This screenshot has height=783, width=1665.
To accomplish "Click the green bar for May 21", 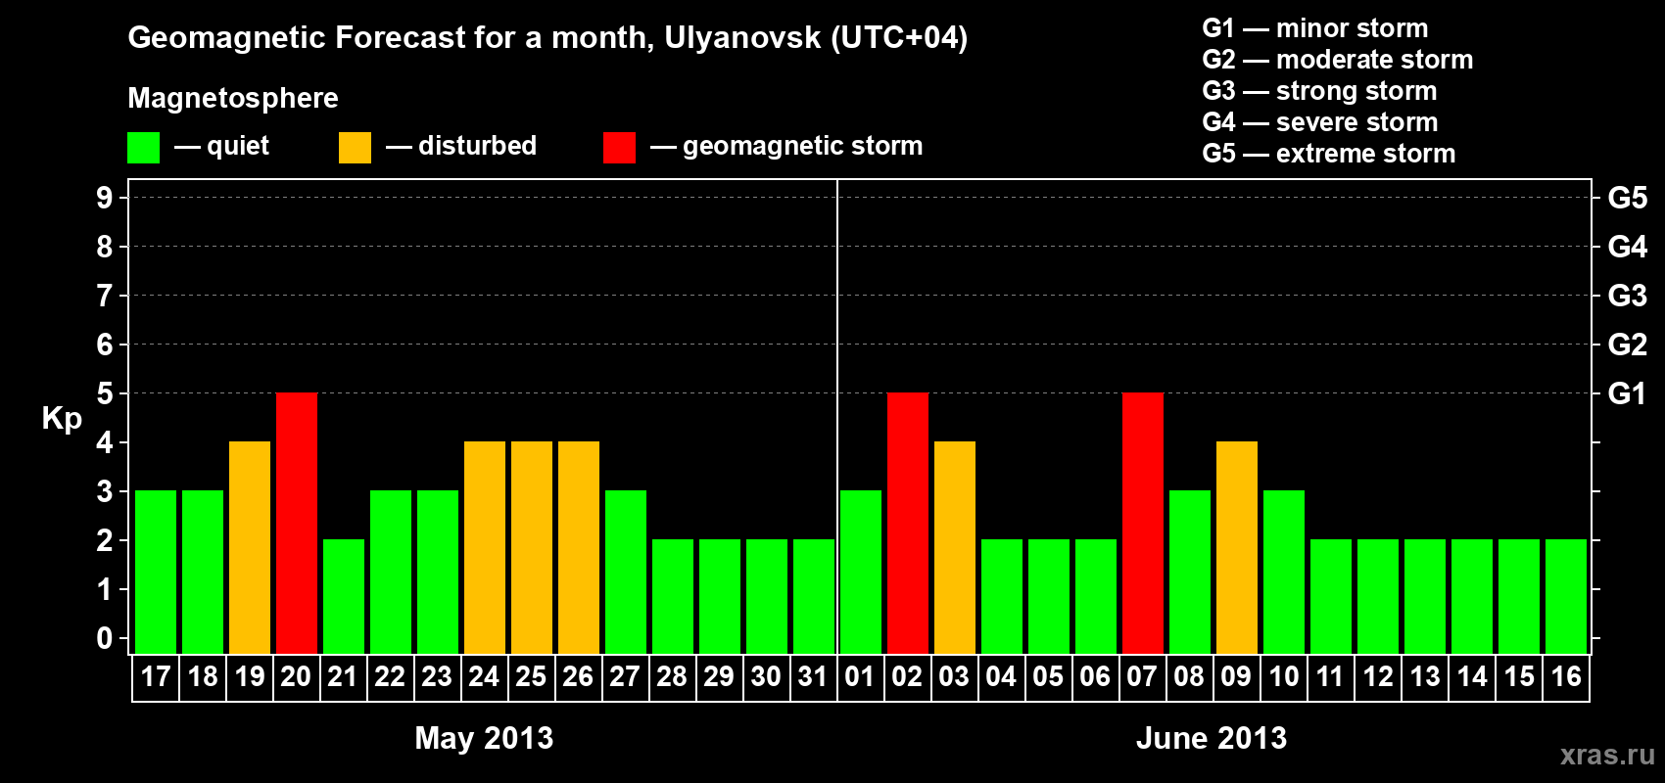I will coord(344,596).
